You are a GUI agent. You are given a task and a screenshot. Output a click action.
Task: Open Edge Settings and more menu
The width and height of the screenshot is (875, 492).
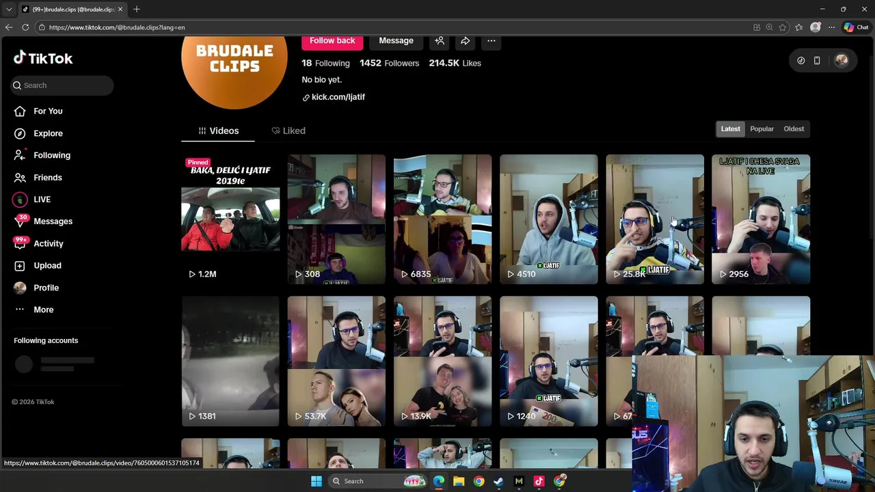pos(831,27)
